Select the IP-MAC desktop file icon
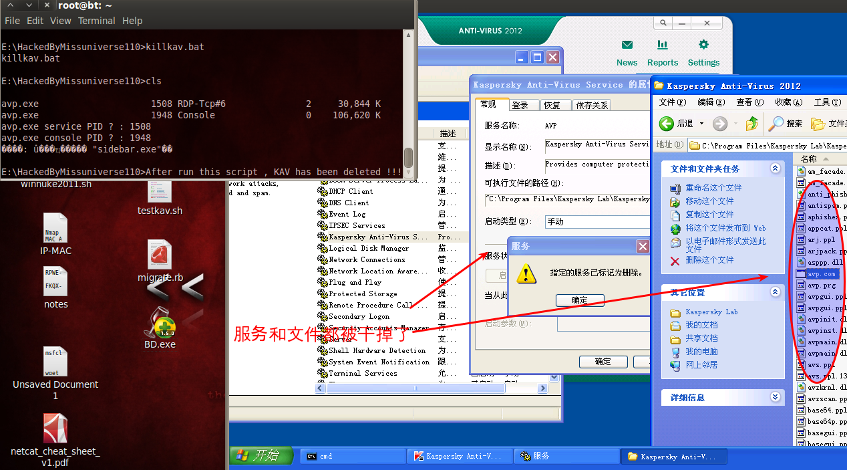 click(55, 234)
